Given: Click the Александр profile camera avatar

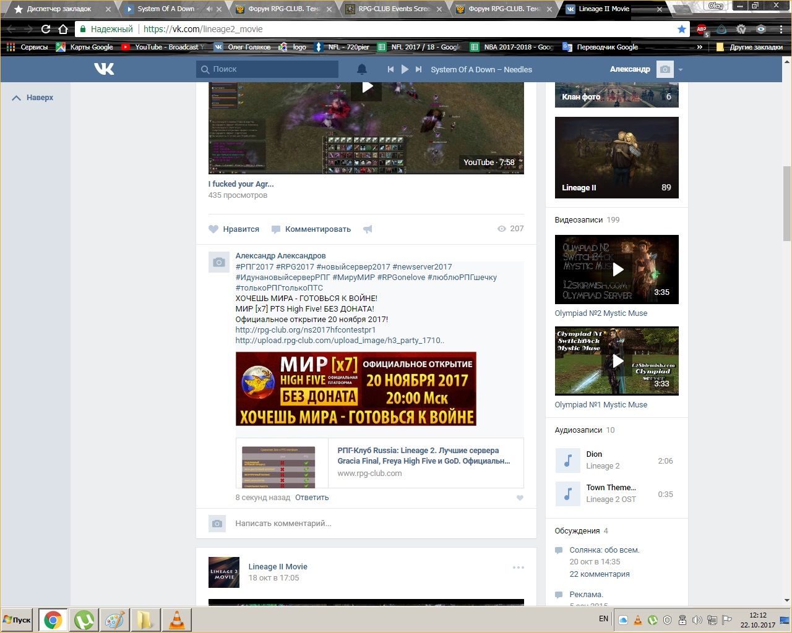Looking at the screenshot, I should [665, 69].
